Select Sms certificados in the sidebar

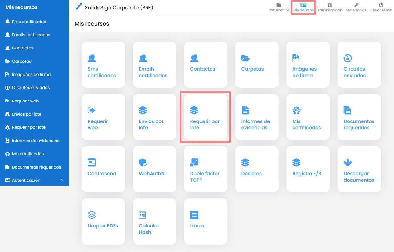(29, 22)
